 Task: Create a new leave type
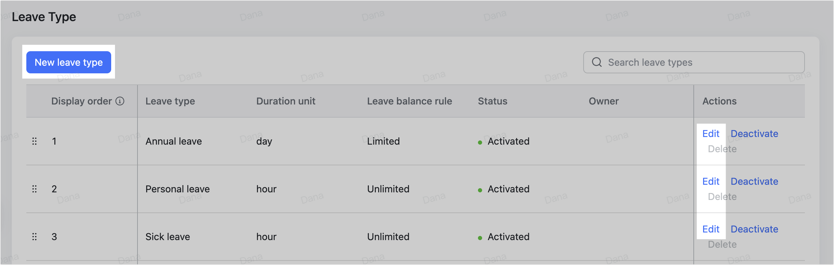click(x=68, y=62)
